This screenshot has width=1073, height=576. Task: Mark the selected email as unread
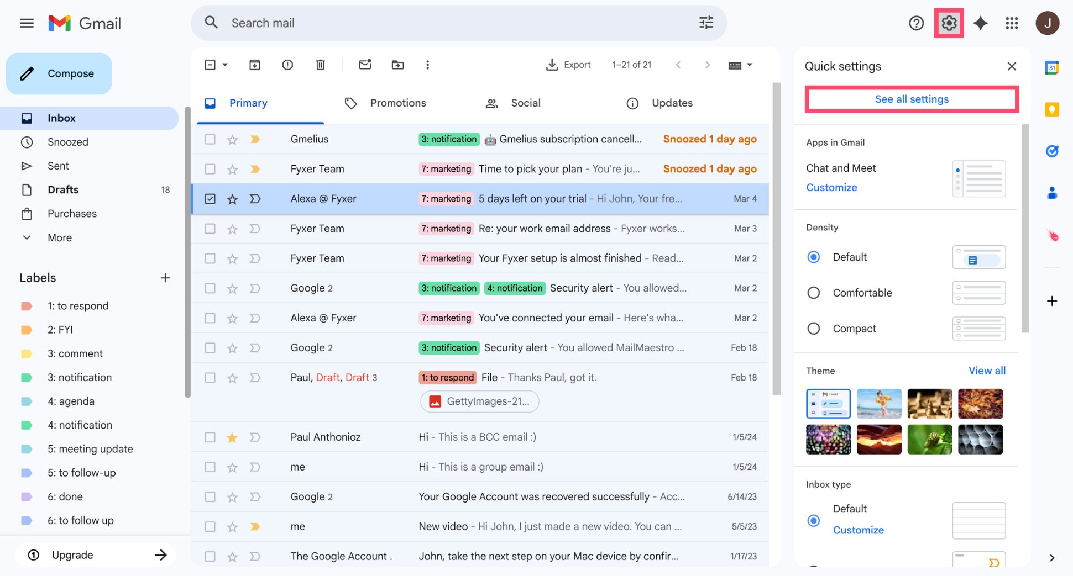364,65
